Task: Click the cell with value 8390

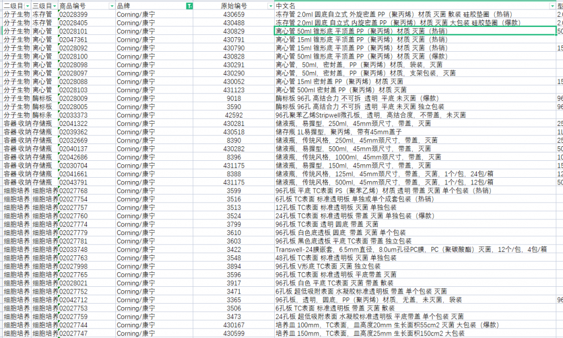Action: 234,140
